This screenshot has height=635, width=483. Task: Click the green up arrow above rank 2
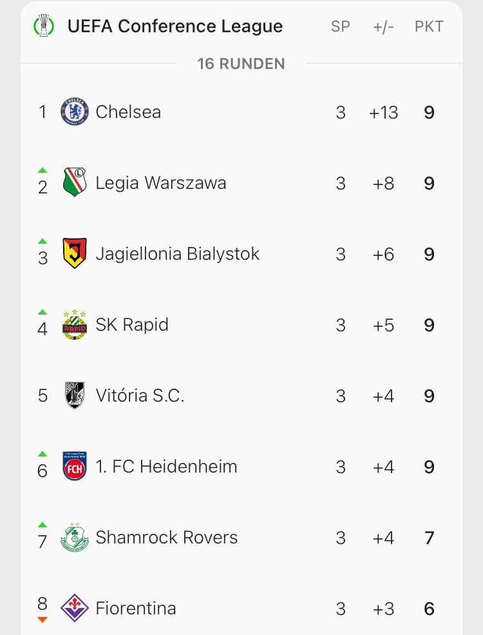point(43,170)
